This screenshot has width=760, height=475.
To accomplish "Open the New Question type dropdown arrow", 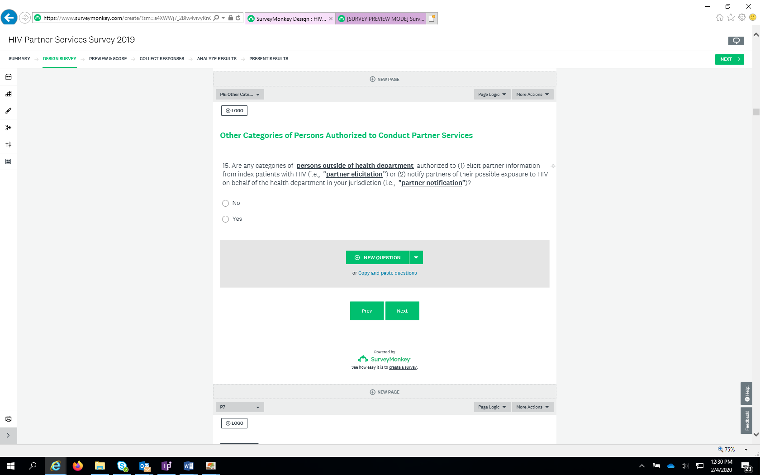I will click(416, 257).
